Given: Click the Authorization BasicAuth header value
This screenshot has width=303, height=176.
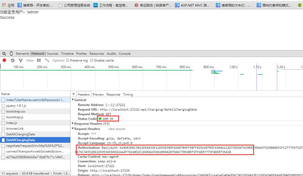Looking at the screenshot, I should [189, 150].
